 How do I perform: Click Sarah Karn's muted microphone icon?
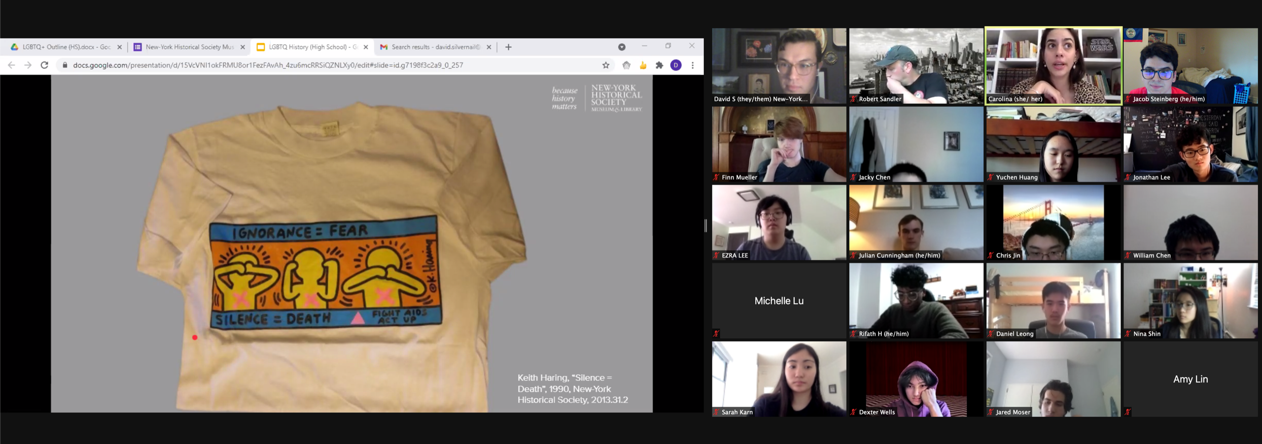click(716, 412)
